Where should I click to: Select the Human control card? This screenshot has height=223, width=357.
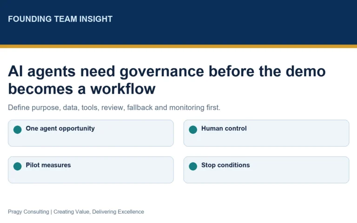[x=266, y=133]
